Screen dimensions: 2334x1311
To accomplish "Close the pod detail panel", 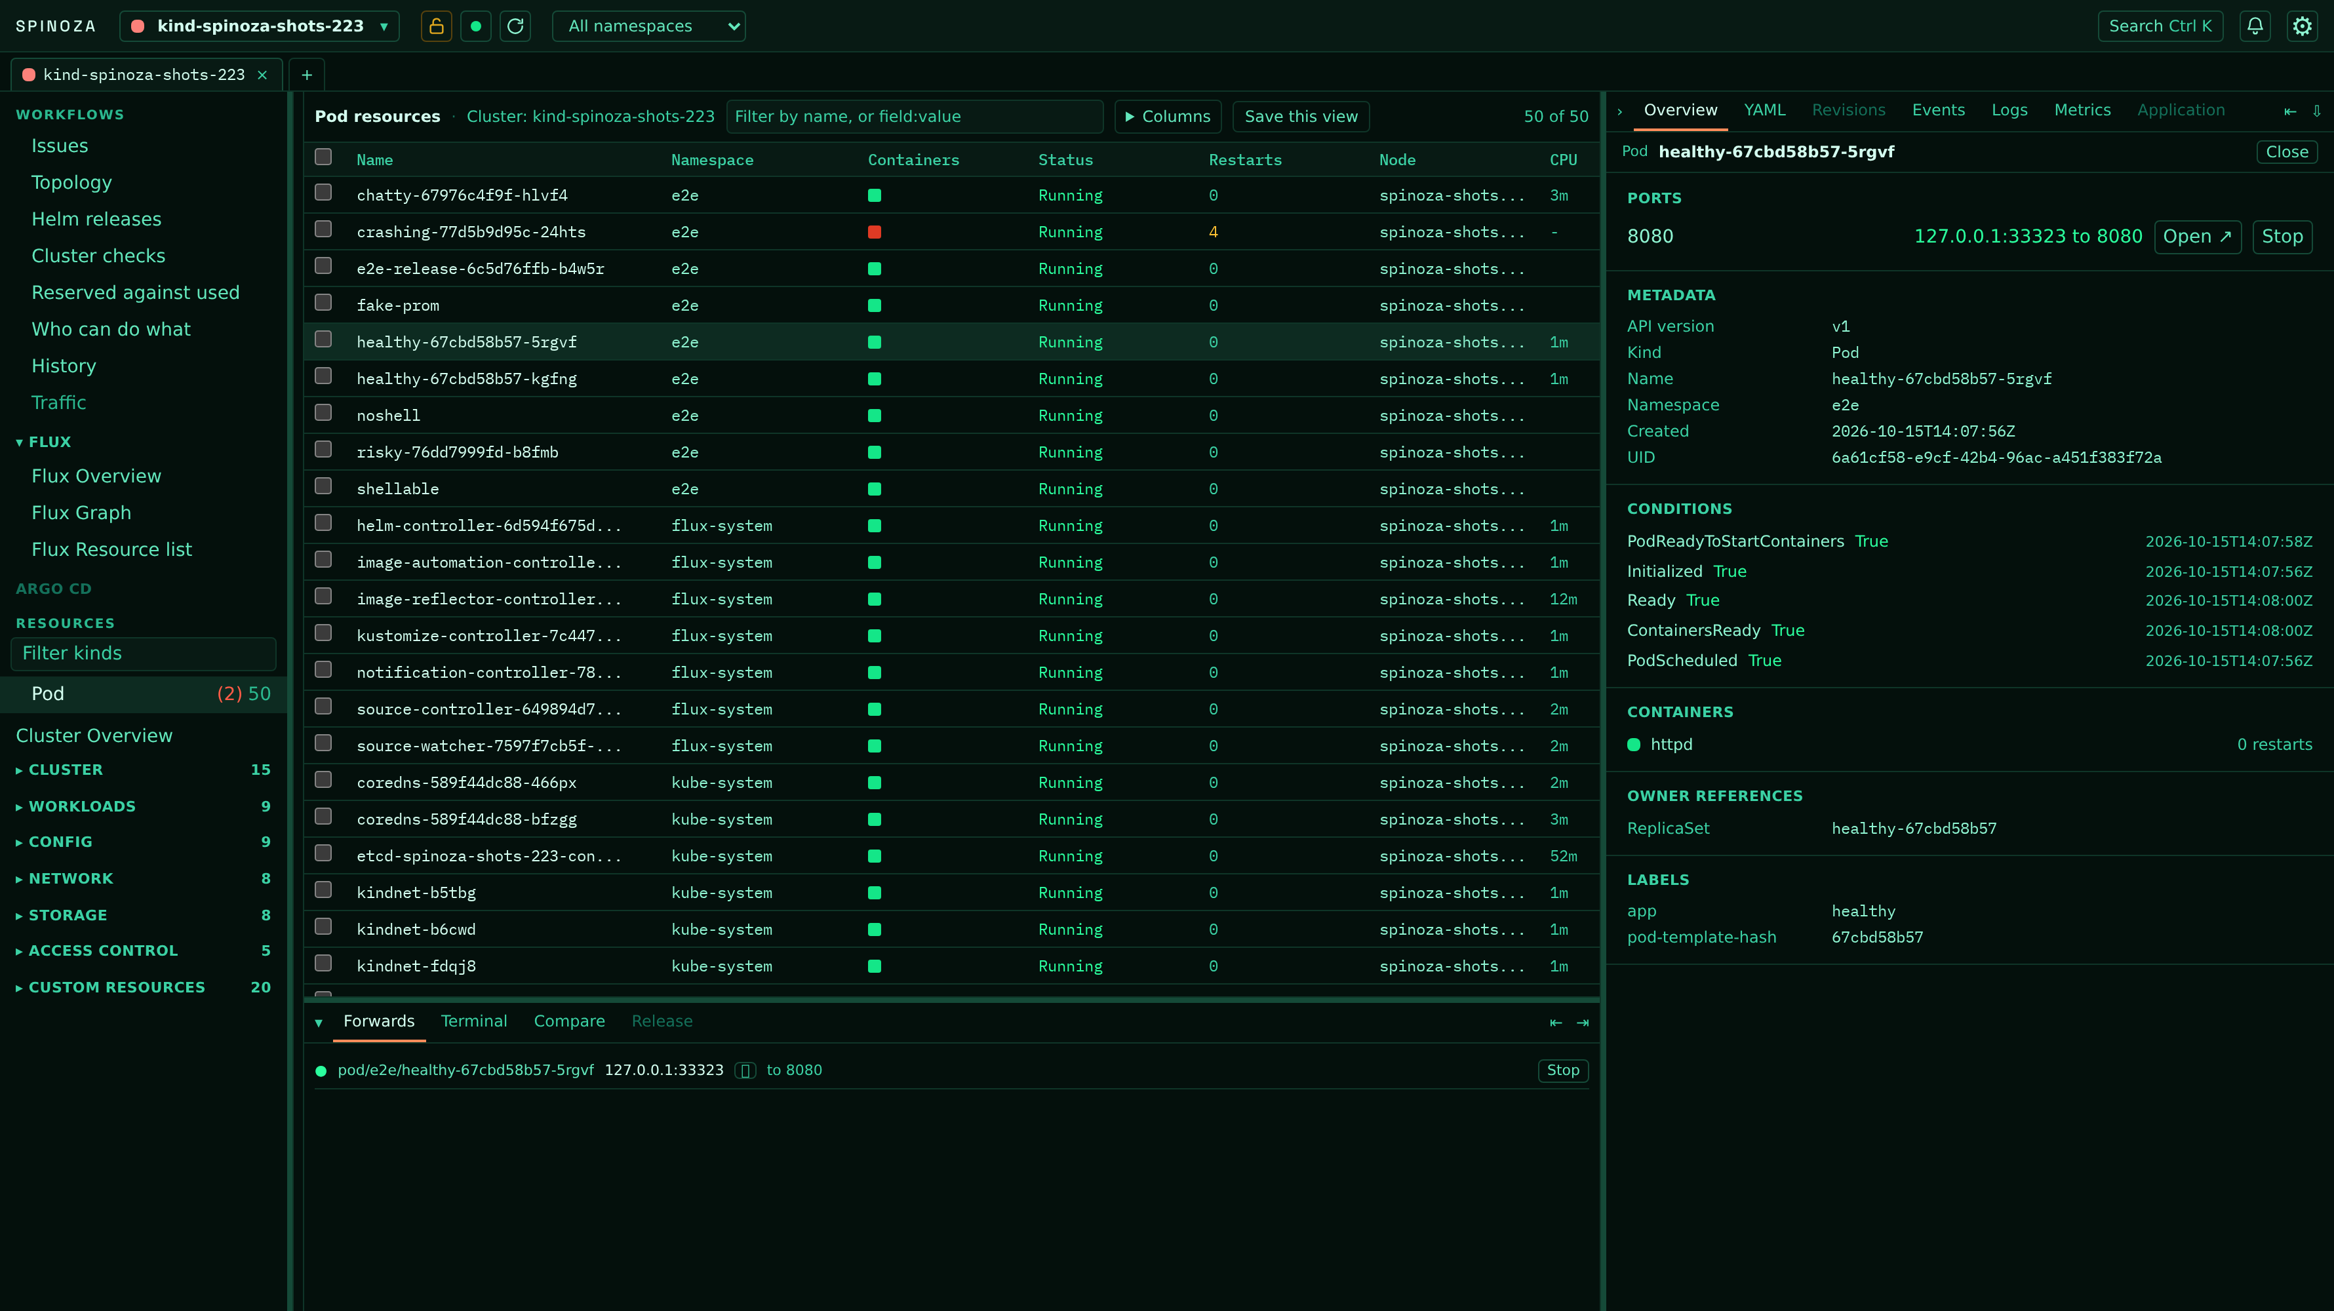I will [2287, 152].
